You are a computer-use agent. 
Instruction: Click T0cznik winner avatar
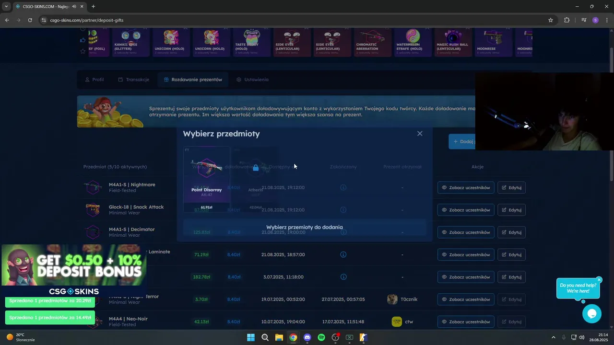(x=392, y=299)
